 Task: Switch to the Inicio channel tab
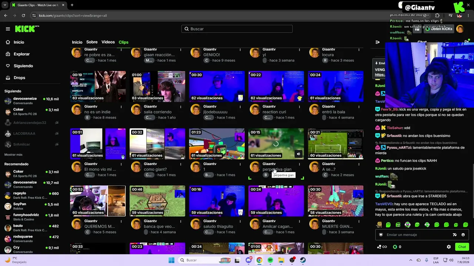(77, 42)
